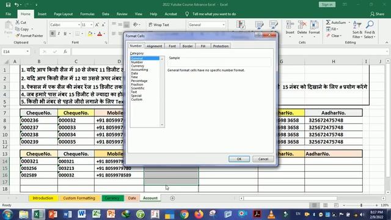Click the Sign in button

tap(327, 4)
